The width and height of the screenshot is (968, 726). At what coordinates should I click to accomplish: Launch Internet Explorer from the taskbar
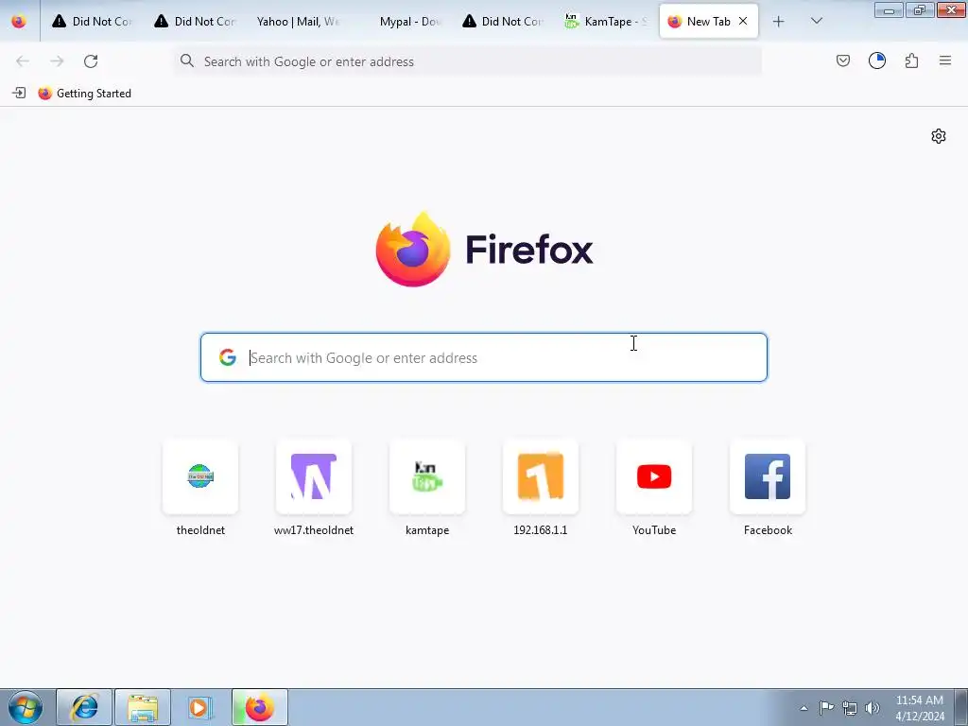84,707
